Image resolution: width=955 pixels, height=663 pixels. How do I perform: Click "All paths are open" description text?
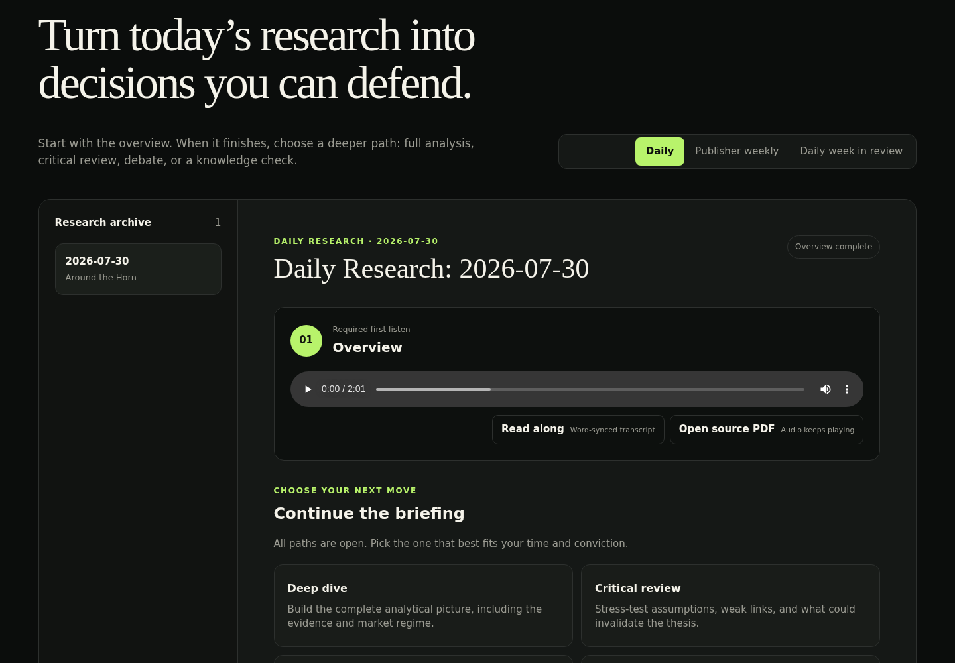[451, 544]
